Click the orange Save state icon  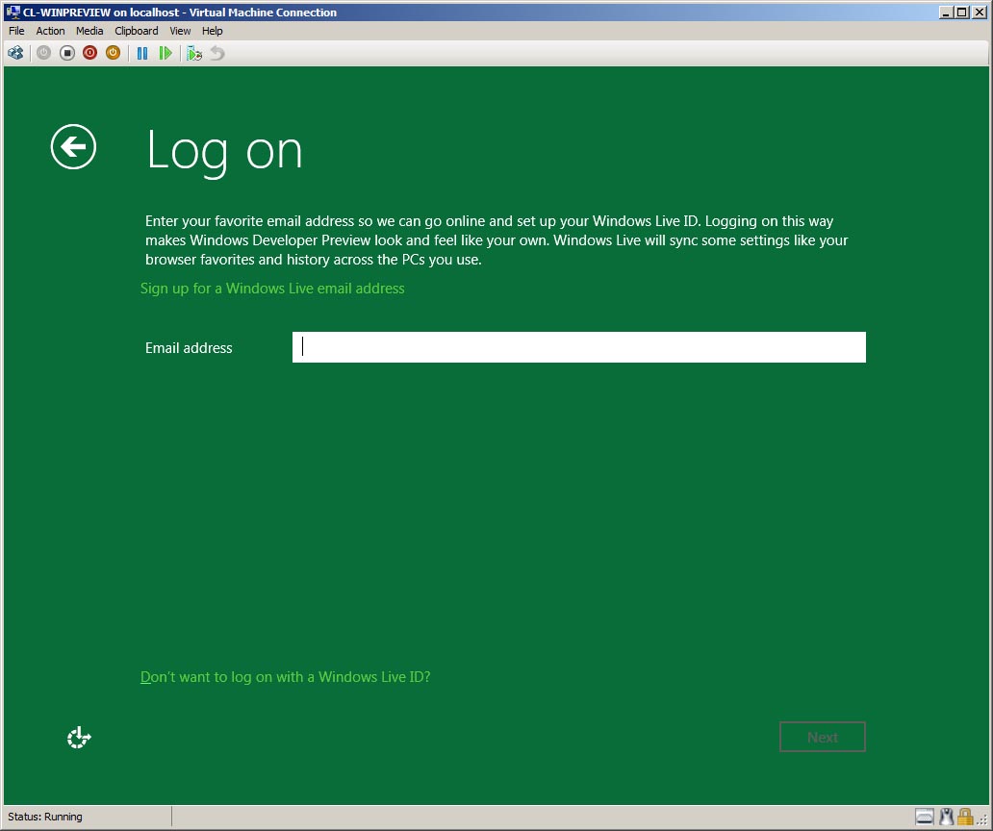(113, 53)
